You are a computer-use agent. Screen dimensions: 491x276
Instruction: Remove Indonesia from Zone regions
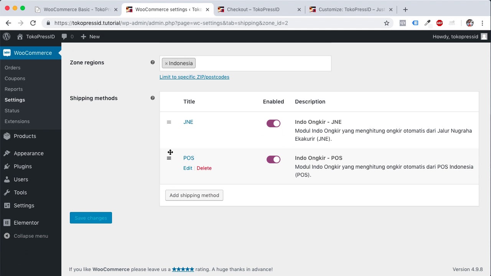pos(166,63)
